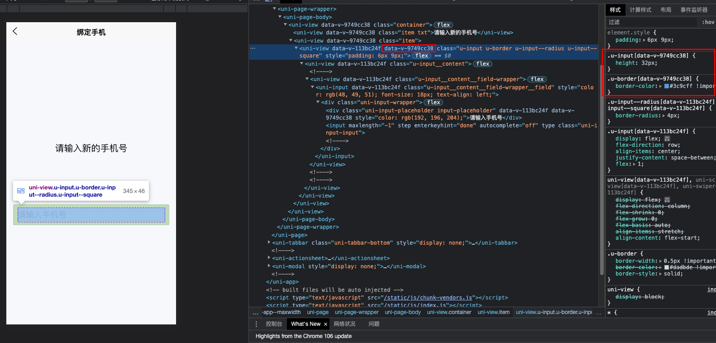Open the 计算样式 computed styles tab
This screenshot has height=343, width=716.
(x=640, y=10)
